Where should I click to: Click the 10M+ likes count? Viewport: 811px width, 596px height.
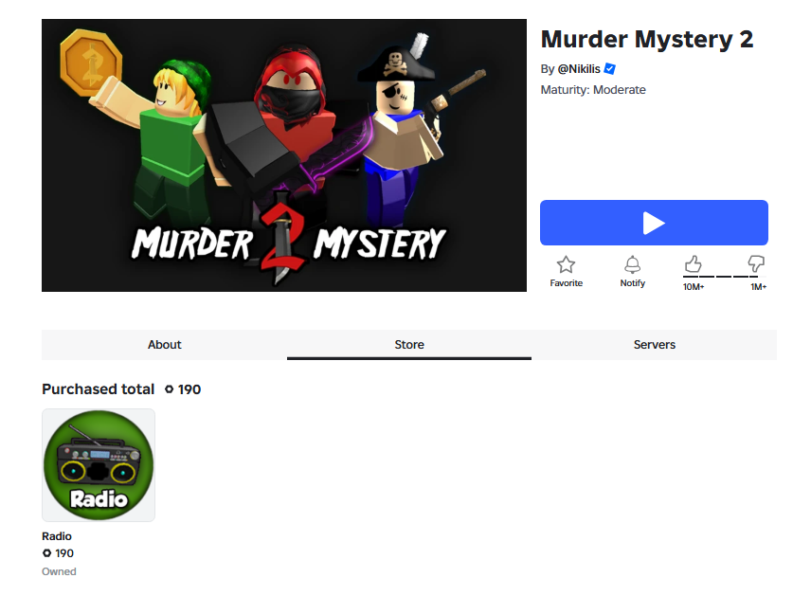click(694, 286)
